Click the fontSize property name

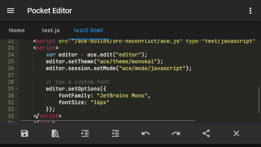71,103
